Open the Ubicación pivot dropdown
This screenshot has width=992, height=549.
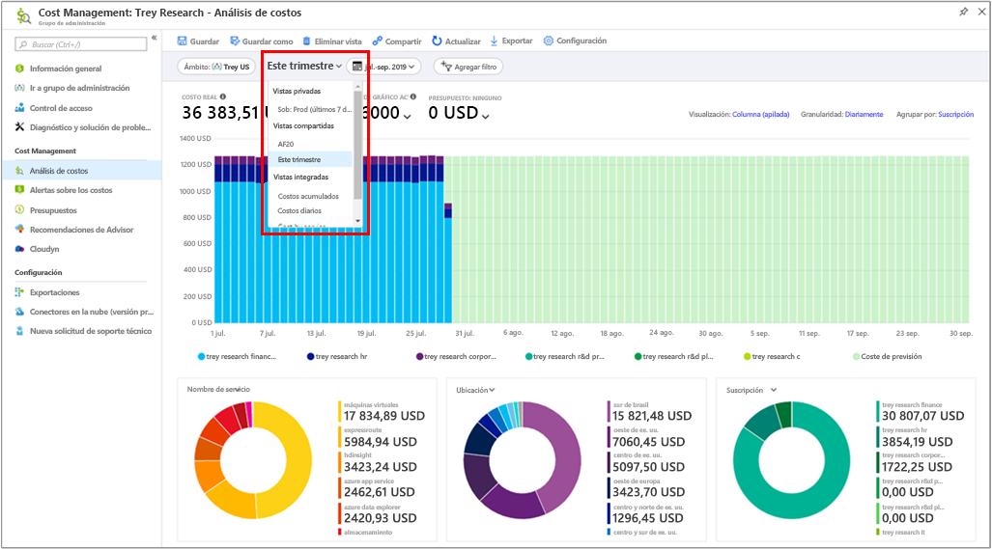pyautogui.click(x=475, y=390)
